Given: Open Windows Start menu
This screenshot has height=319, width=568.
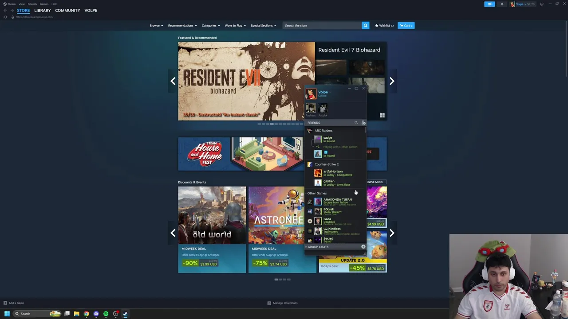Looking at the screenshot, I should (7, 314).
